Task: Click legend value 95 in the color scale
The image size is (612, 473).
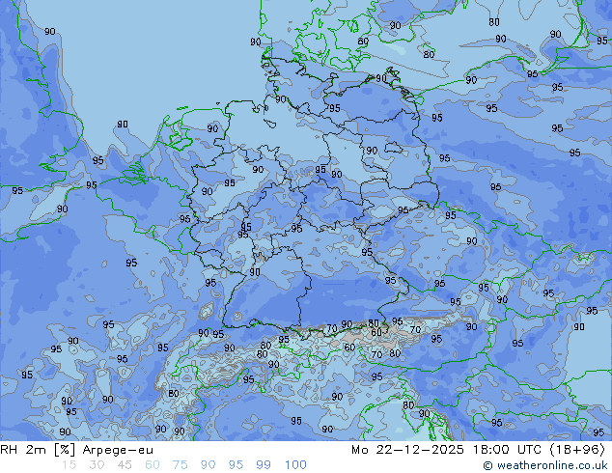Action: (236, 465)
